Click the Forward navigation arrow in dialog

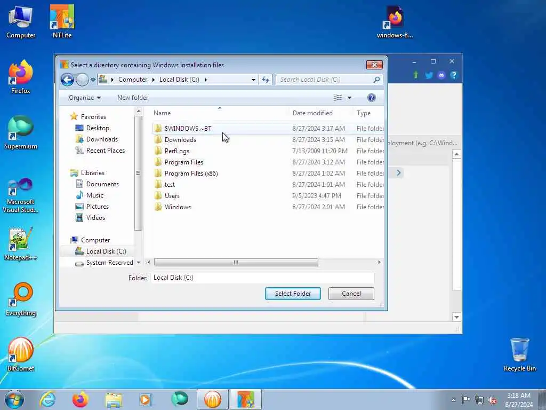coord(83,80)
